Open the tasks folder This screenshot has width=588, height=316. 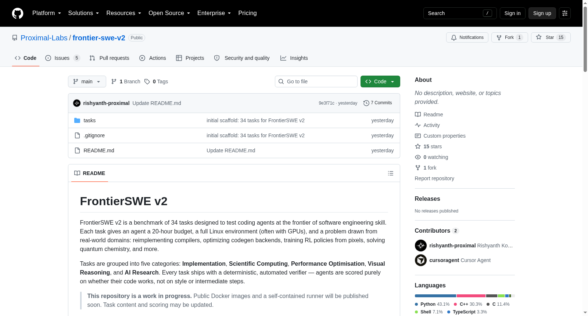[x=90, y=120]
